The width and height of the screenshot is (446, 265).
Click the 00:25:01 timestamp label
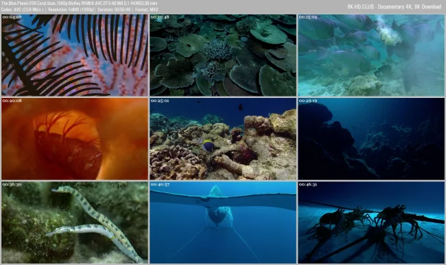(x=160, y=101)
